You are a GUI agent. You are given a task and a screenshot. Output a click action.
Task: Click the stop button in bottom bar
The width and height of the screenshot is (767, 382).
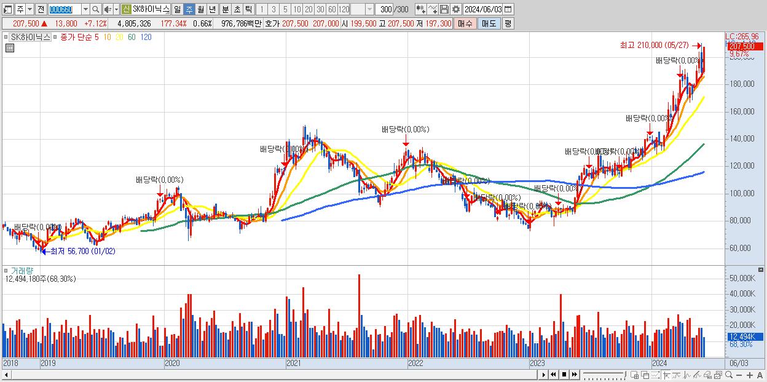564,375
